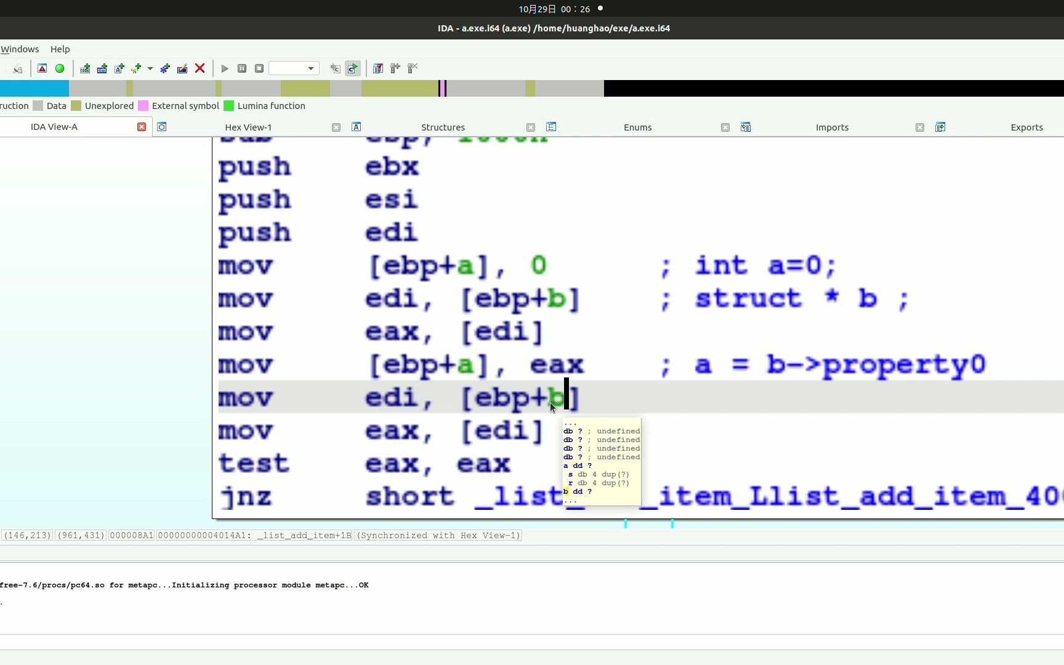The height and width of the screenshot is (665, 1064).
Task: Click the Data legend color swatch
Action: tap(38, 106)
